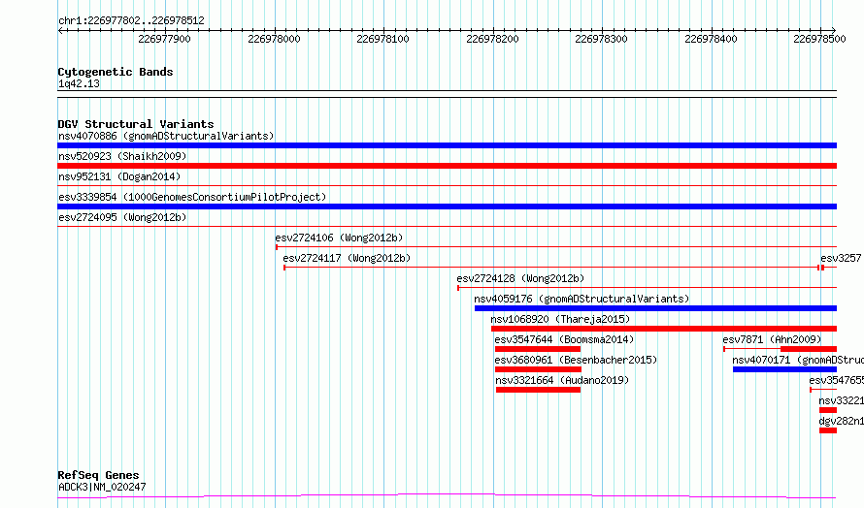Click ruler position 226978200
Screen dimensions: 864x508
[x=492, y=39]
